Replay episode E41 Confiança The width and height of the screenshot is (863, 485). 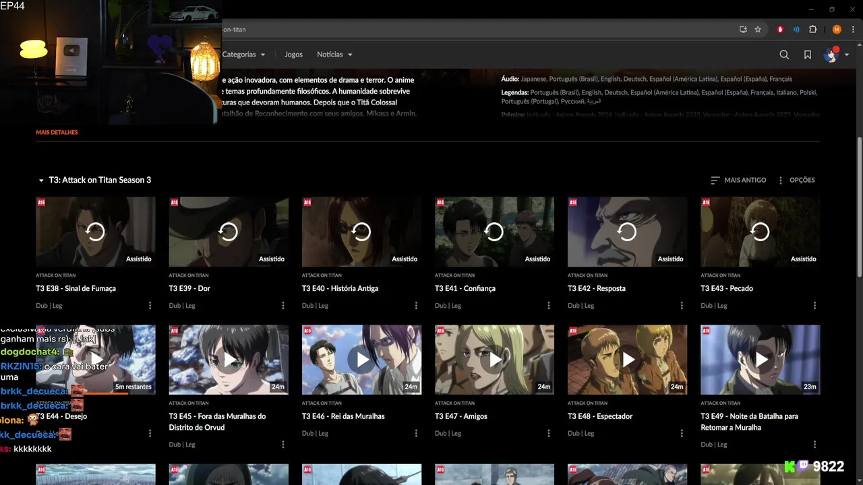(x=494, y=232)
